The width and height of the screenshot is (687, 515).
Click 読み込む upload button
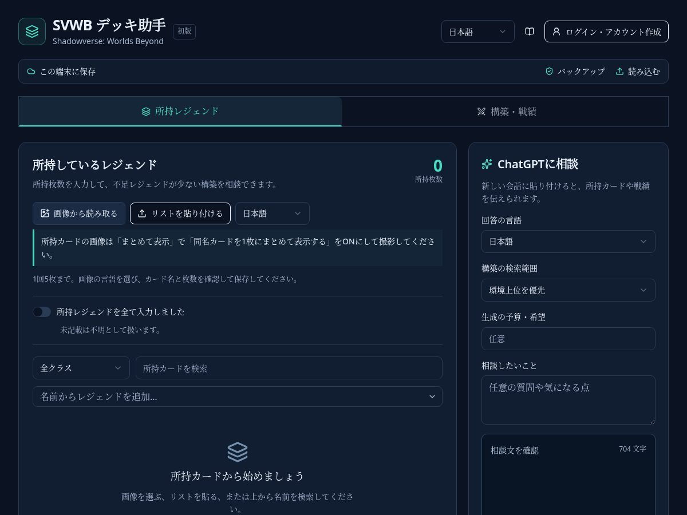(637, 72)
